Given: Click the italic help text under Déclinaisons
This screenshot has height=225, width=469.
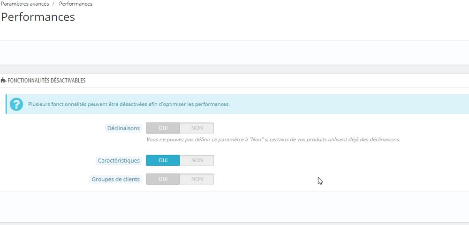Looking at the screenshot, I should (273, 140).
